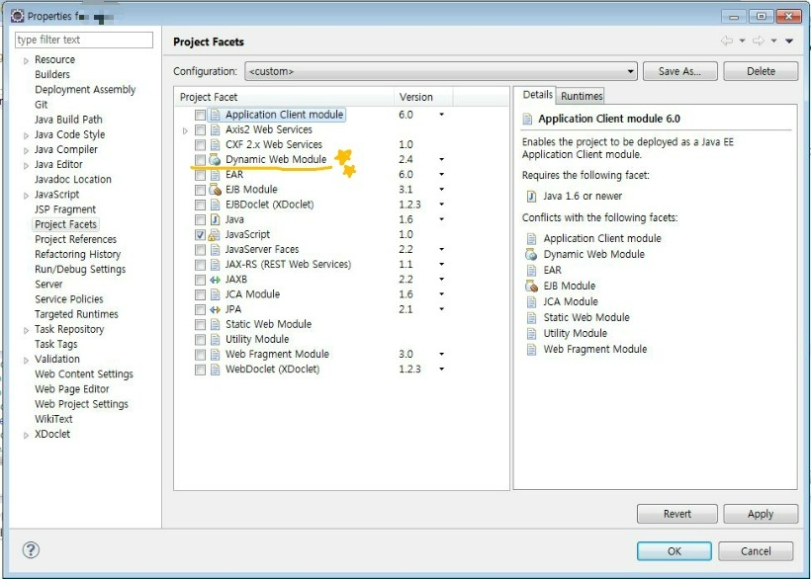Click the JCA Module facet icon
This screenshot has width=811, height=579.
(216, 294)
